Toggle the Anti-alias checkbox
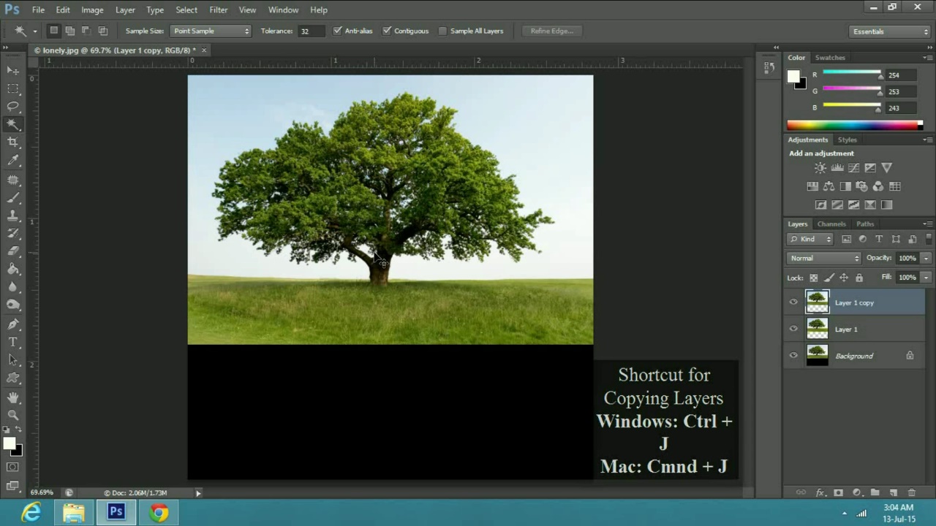Image resolution: width=936 pixels, height=526 pixels. click(337, 31)
